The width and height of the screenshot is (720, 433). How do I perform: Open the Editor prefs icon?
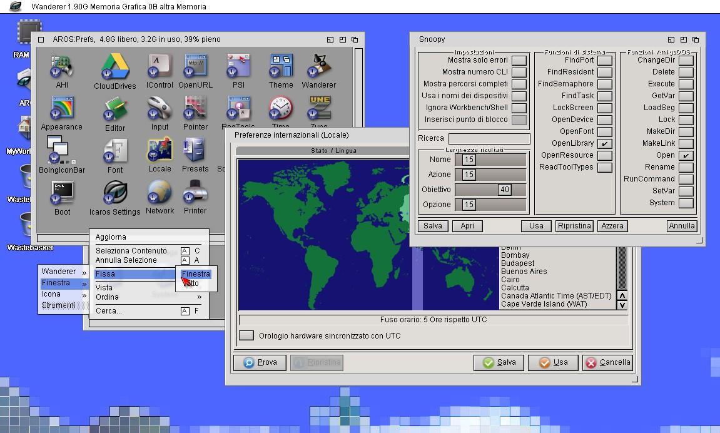(115, 110)
